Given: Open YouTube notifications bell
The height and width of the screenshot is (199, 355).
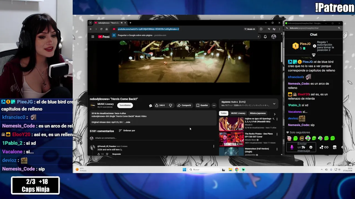Looking at the screenshot, I should coord(265,36).
